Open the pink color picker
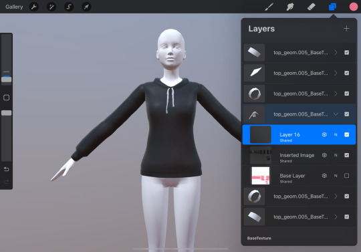This screenshot has height=252, width=361. pos(354,7)
